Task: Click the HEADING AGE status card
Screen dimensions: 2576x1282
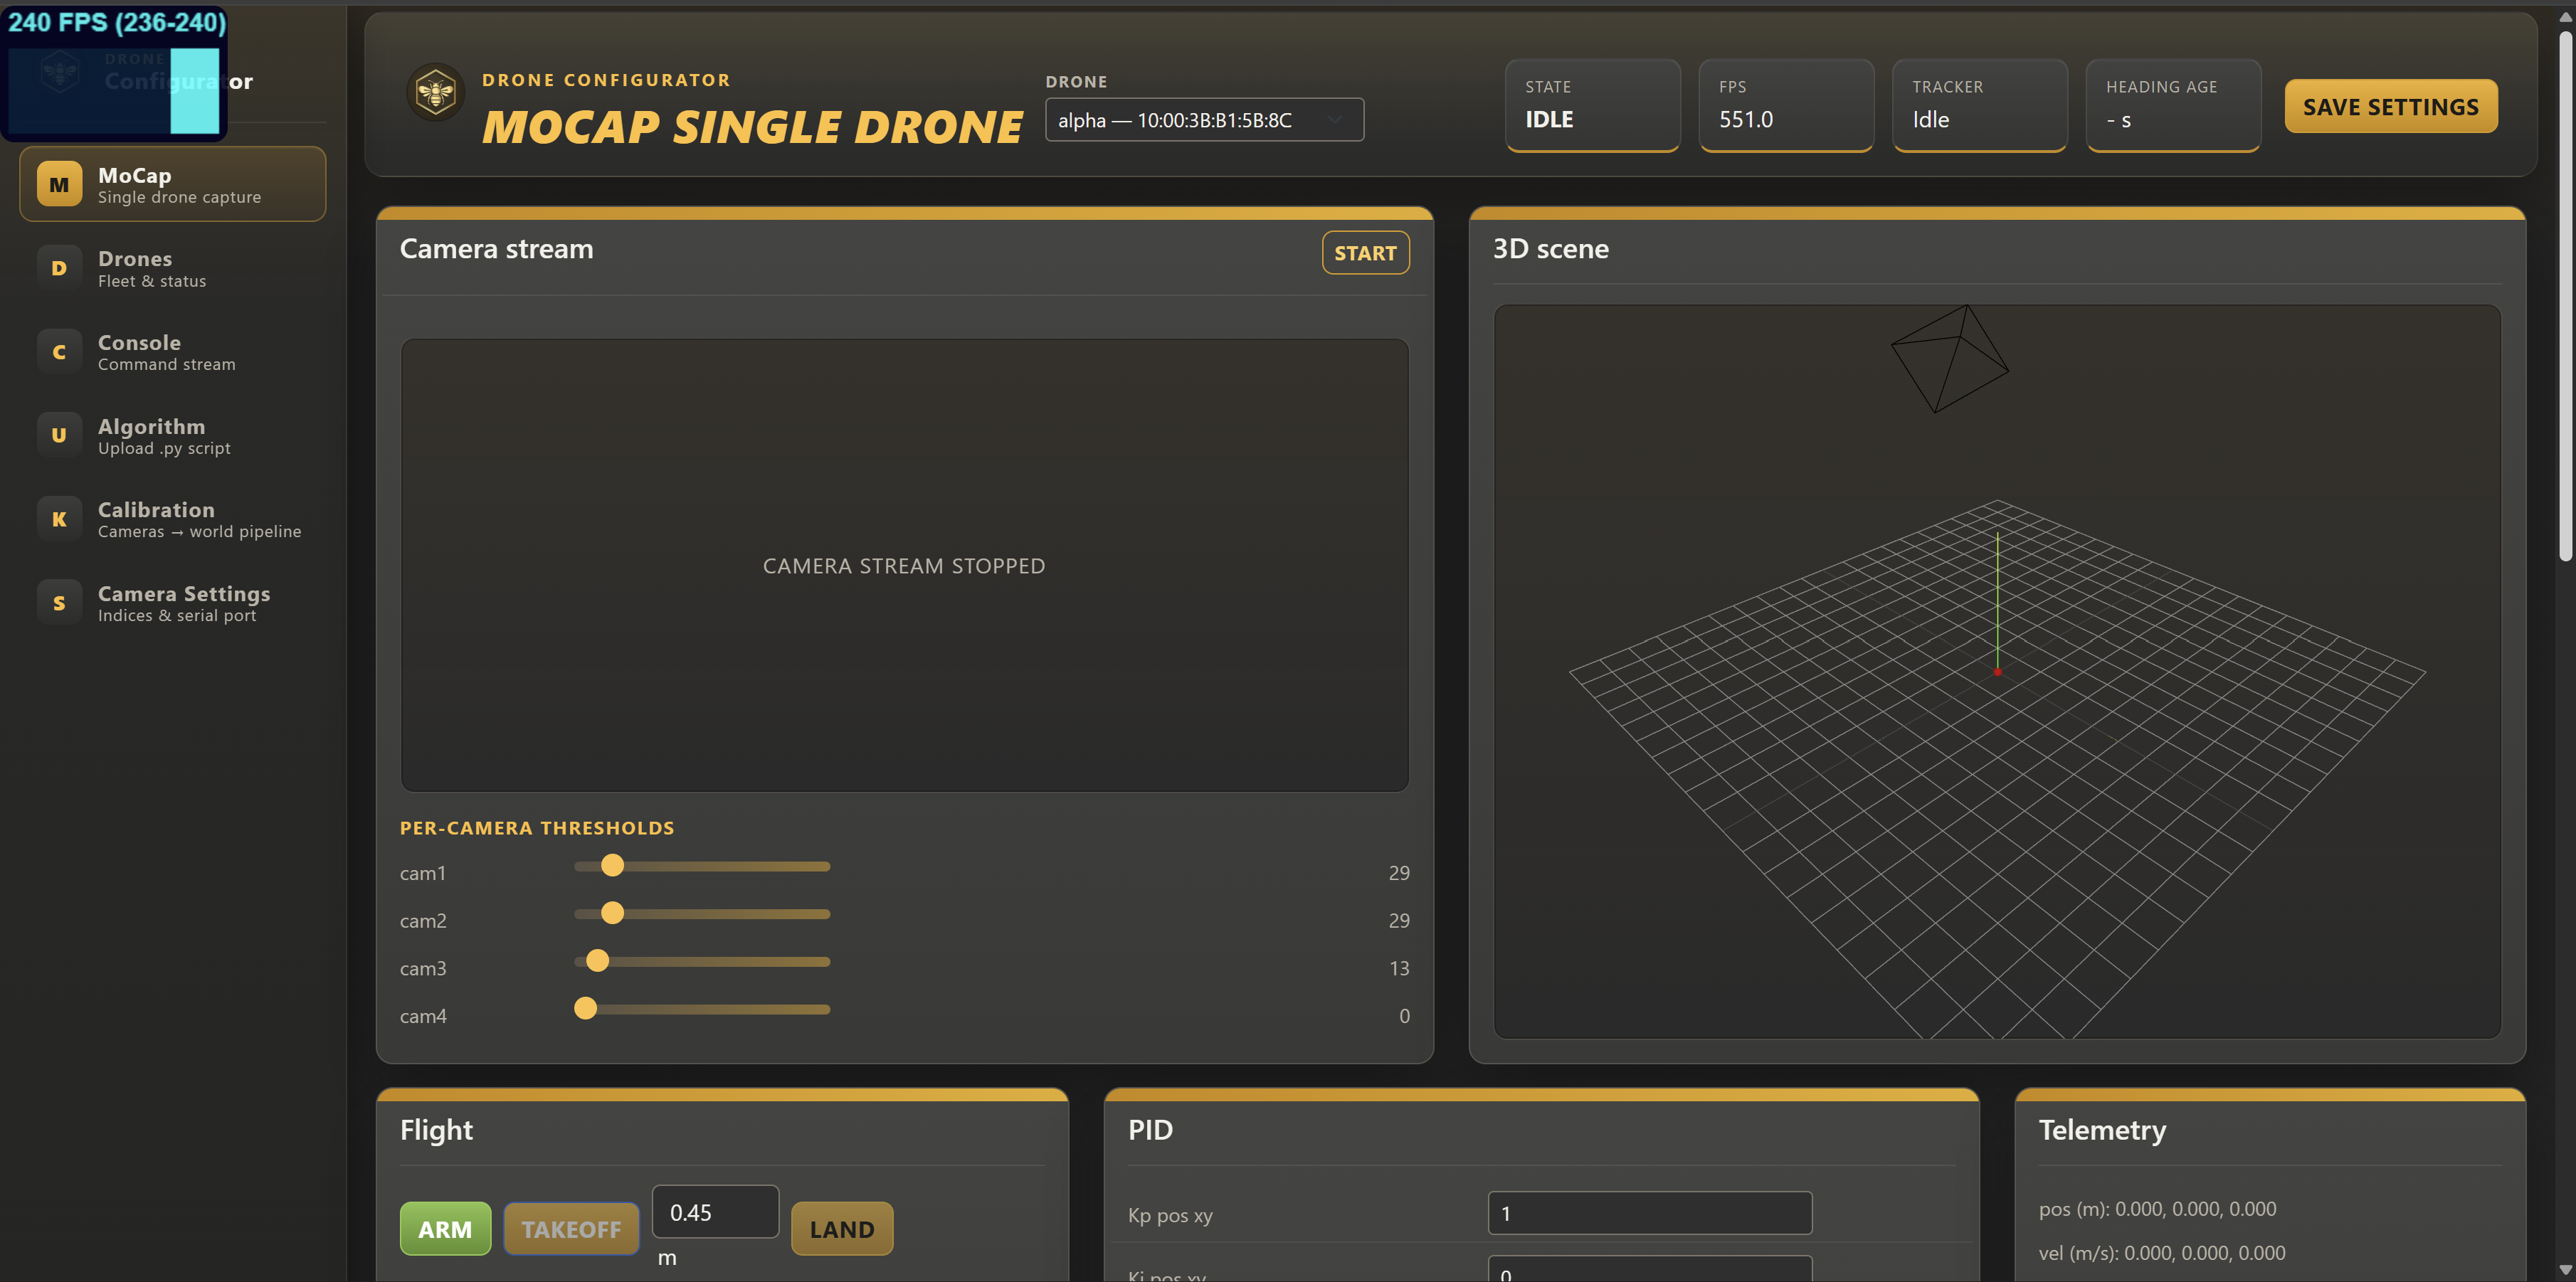Action: pos(2173,105)
